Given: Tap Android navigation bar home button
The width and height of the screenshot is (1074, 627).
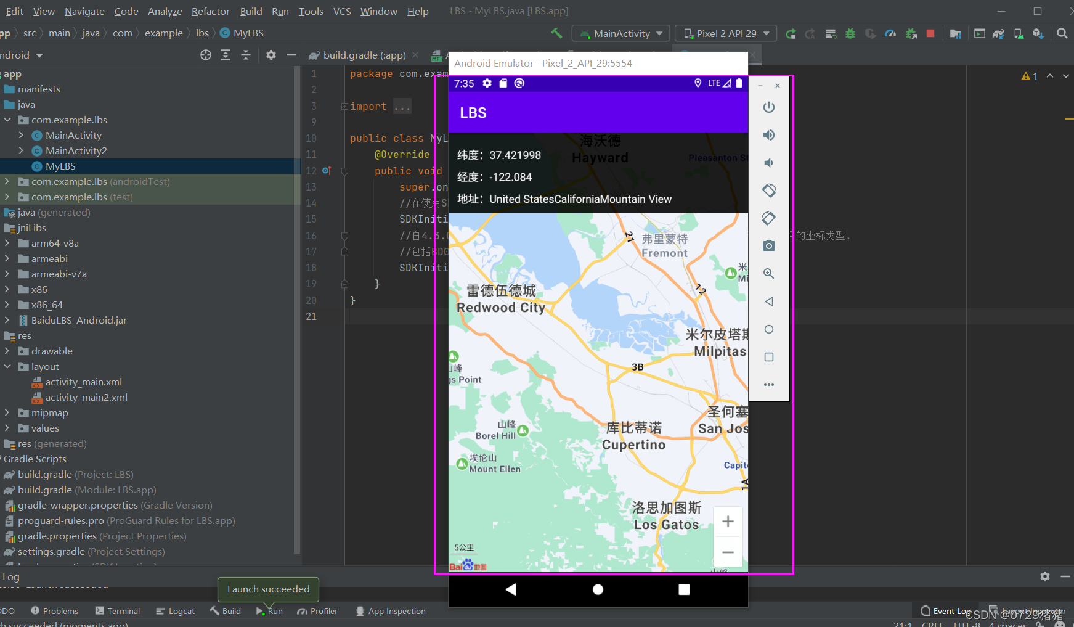Looking at the screenshot, I should [598, 589].
